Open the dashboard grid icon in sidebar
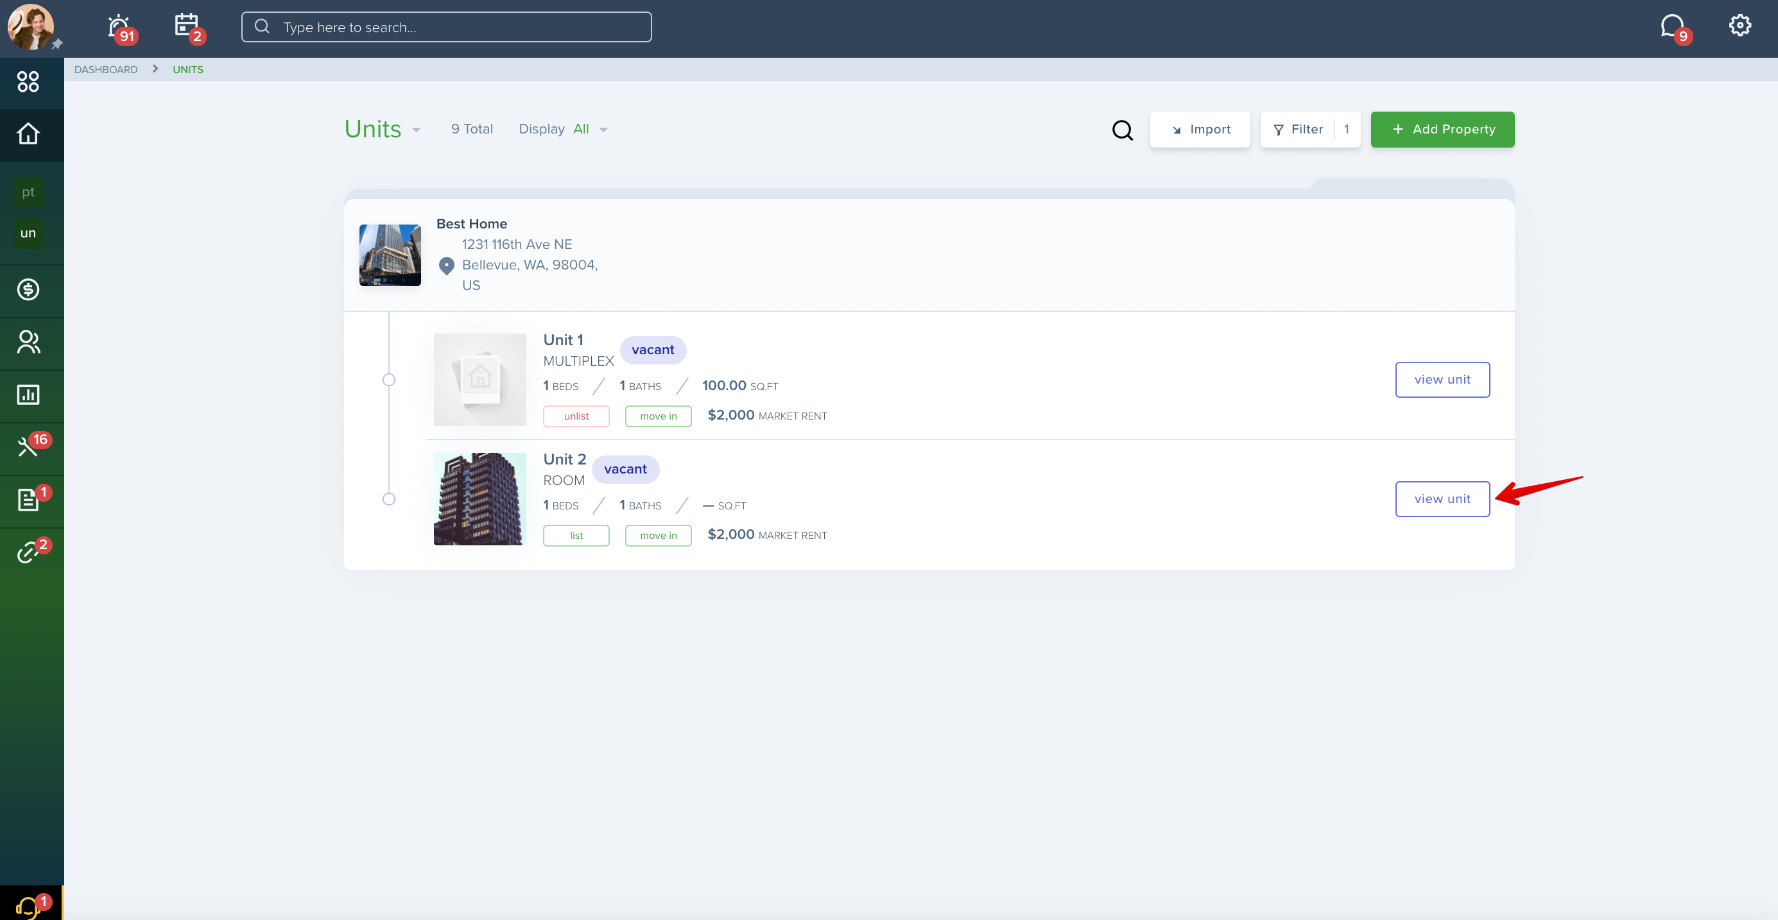This screenshot has width=1778, height=920. coord(28,82)
